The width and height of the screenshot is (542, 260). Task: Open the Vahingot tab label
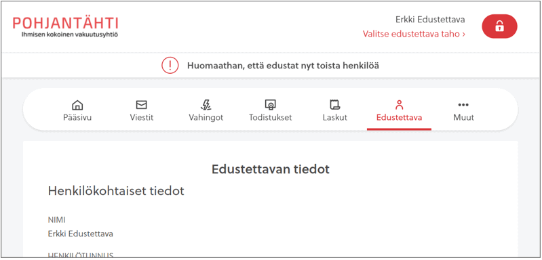206,118
